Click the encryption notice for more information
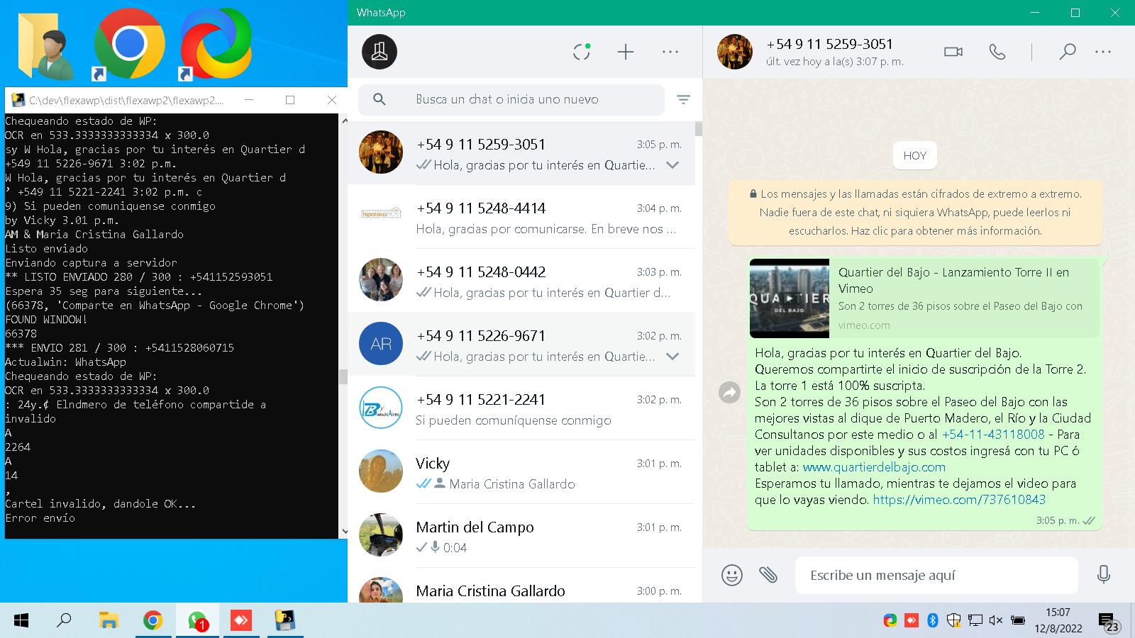 tap(915, 212)
